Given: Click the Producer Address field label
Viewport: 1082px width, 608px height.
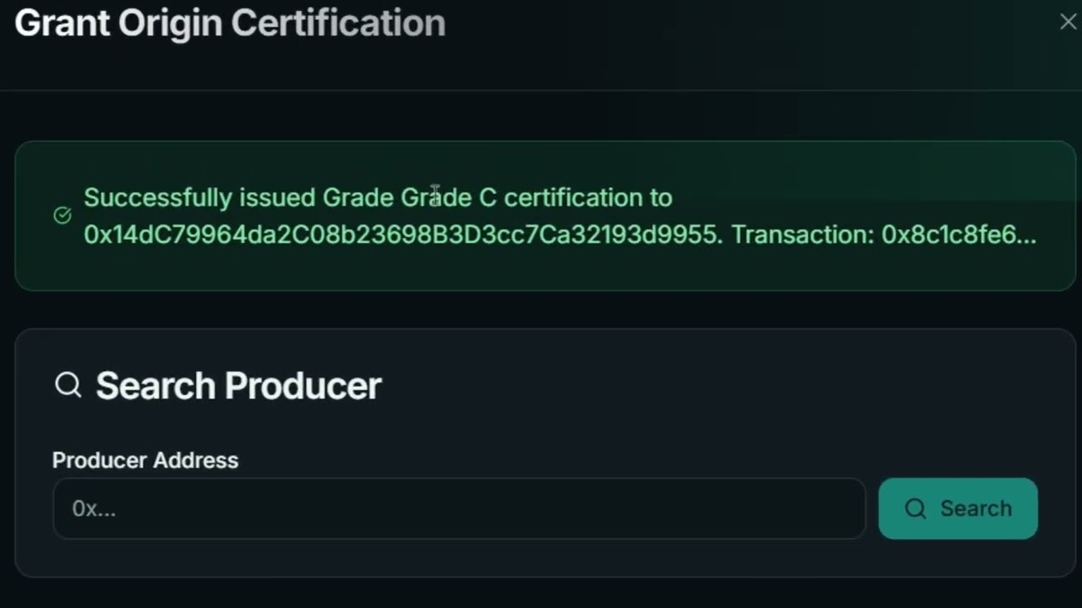Looking at the screenshot, I should tap(145, 460).
